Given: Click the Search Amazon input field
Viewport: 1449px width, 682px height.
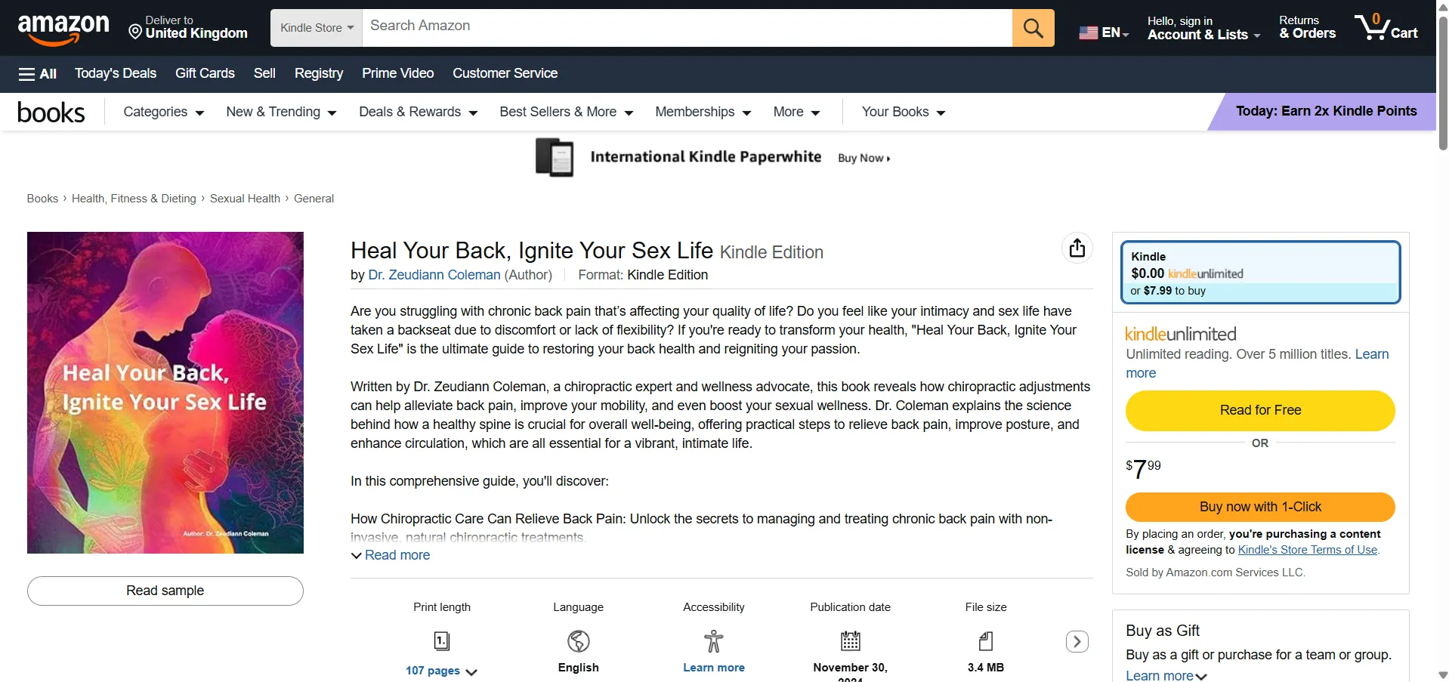Looking at the screenshot, I should click(x=687, y=28).
